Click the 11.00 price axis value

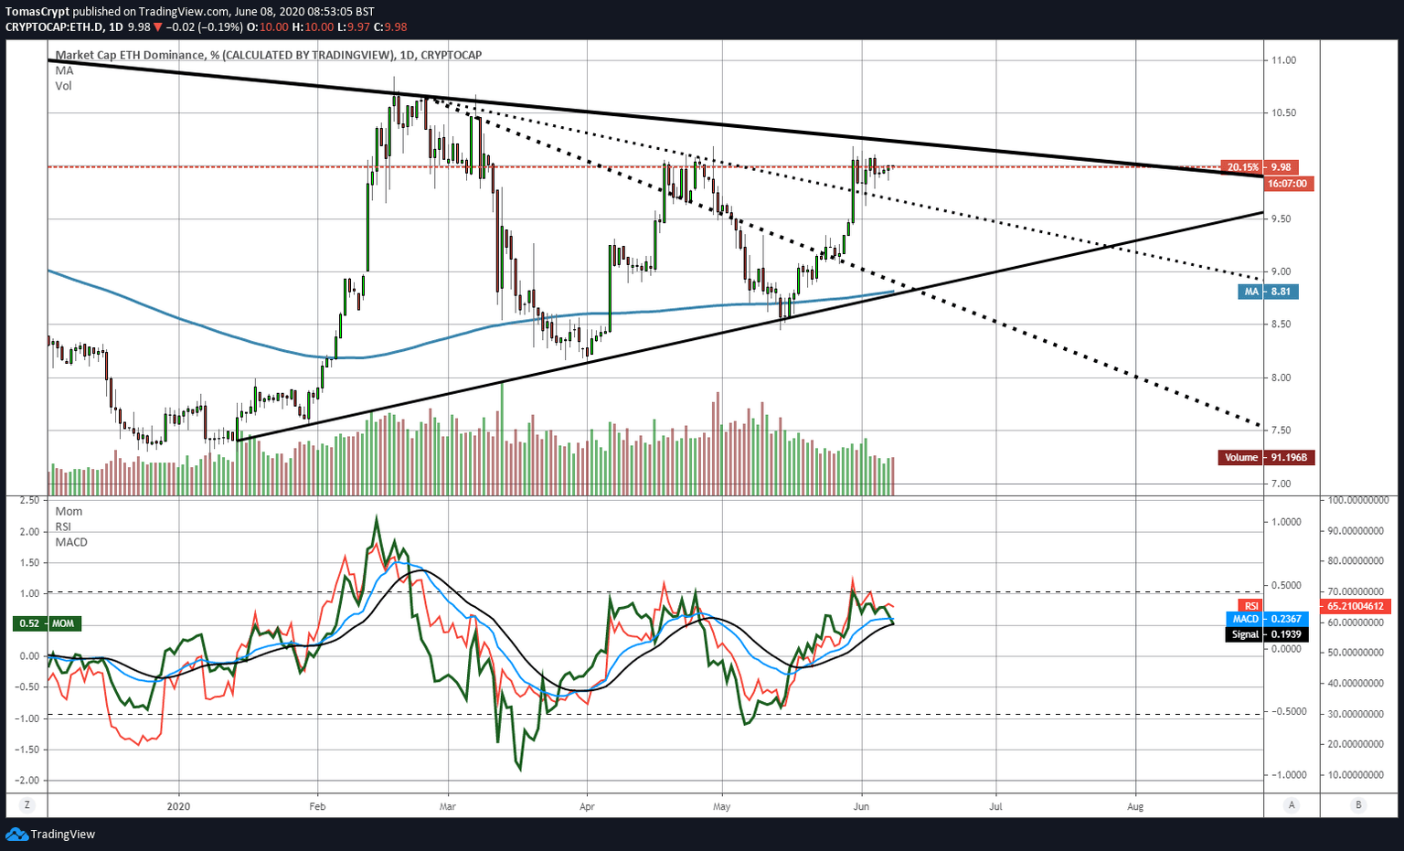point(1283,60)
